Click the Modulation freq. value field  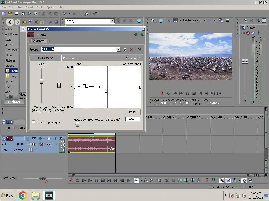tap(133, 119)
